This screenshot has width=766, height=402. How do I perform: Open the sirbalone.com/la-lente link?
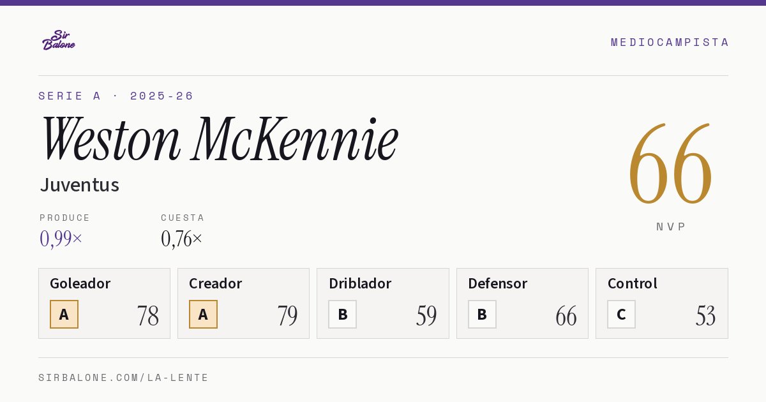pyautogui.click(x=124, y=378)
